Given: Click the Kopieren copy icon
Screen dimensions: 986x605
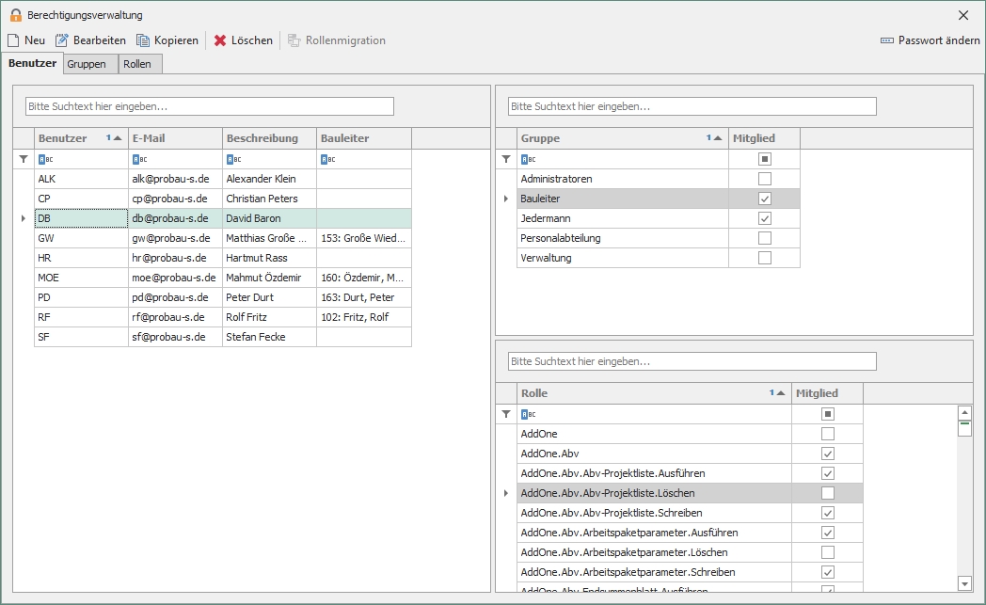Looking at the screenshot, I should (143, 40).
